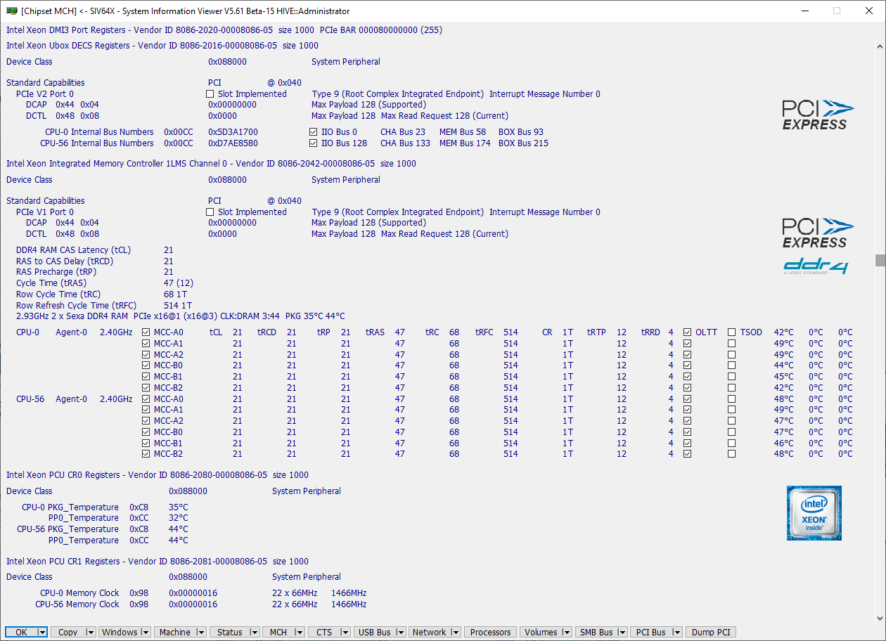Click the value 0x5D3A1700

click(233, 132)
